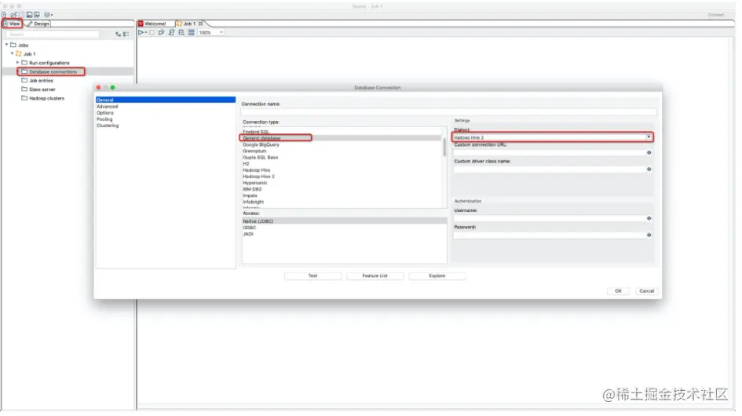Select Pooling in the dialog sidebar
The image size is (742, 416).
point(104,119)
